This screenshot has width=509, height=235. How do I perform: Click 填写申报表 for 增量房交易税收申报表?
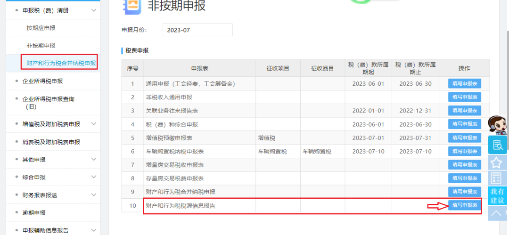(465, 164)
